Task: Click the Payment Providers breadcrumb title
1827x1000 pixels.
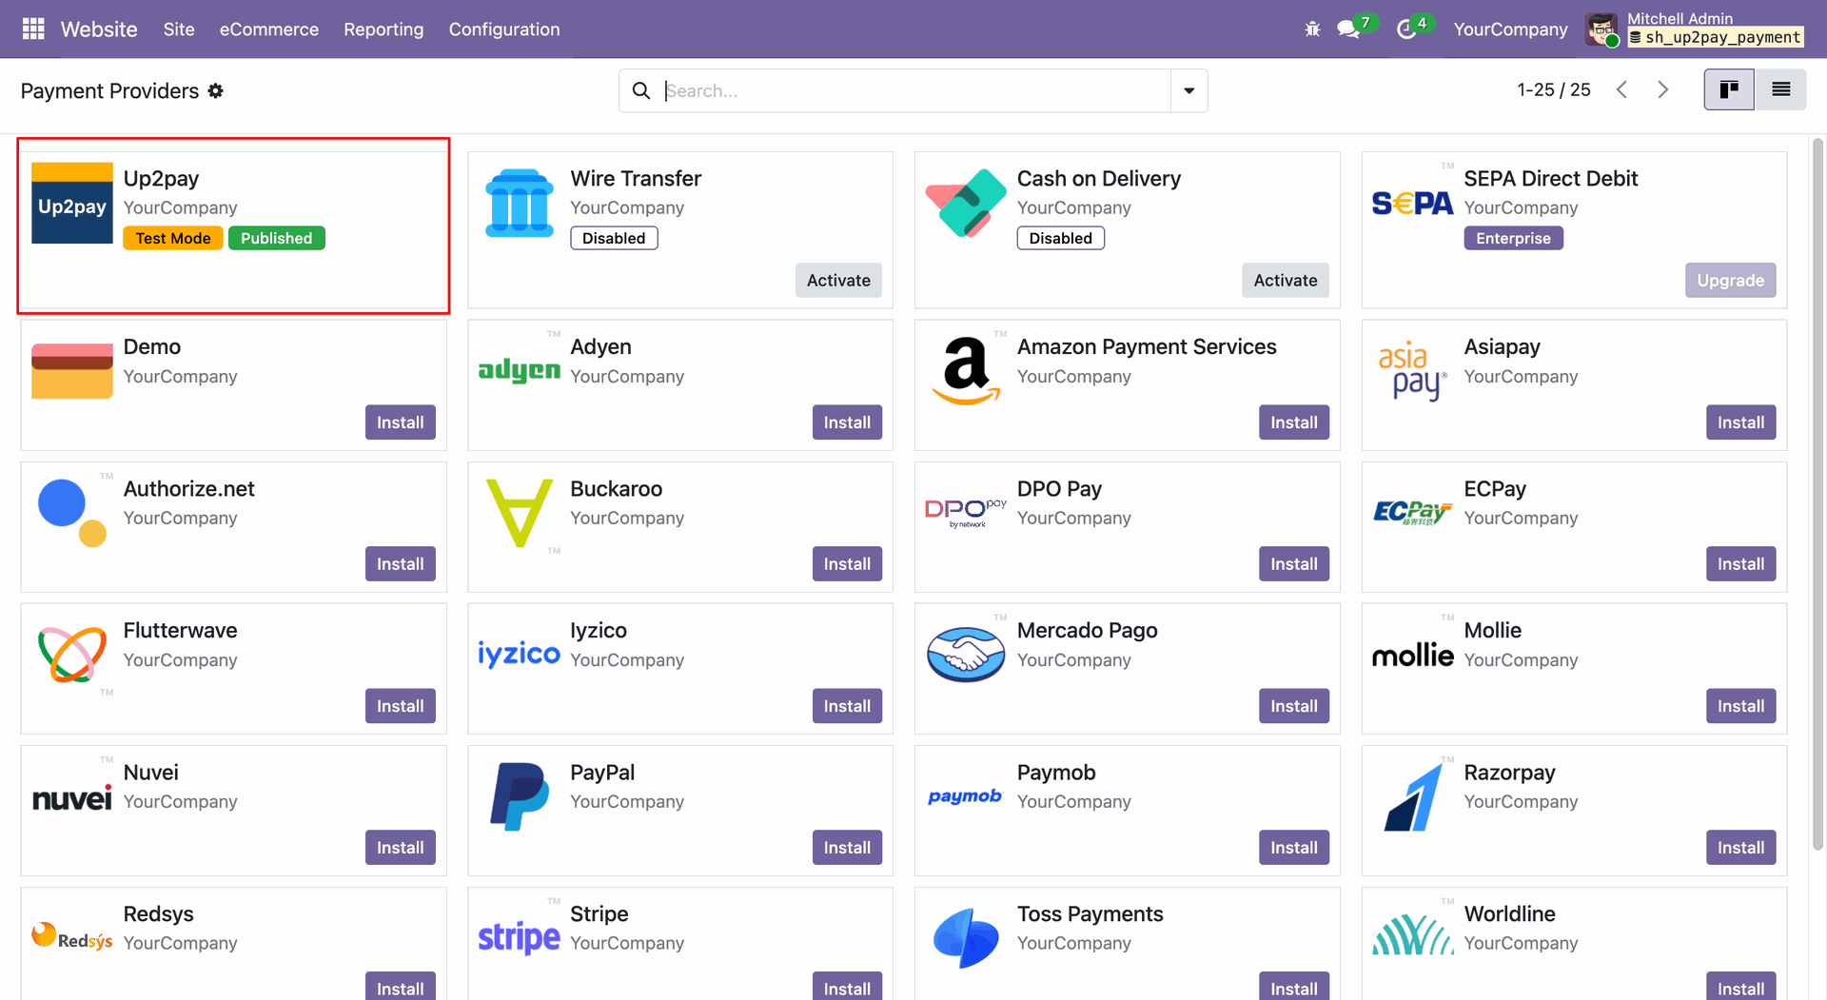Action: pos(109,90)
